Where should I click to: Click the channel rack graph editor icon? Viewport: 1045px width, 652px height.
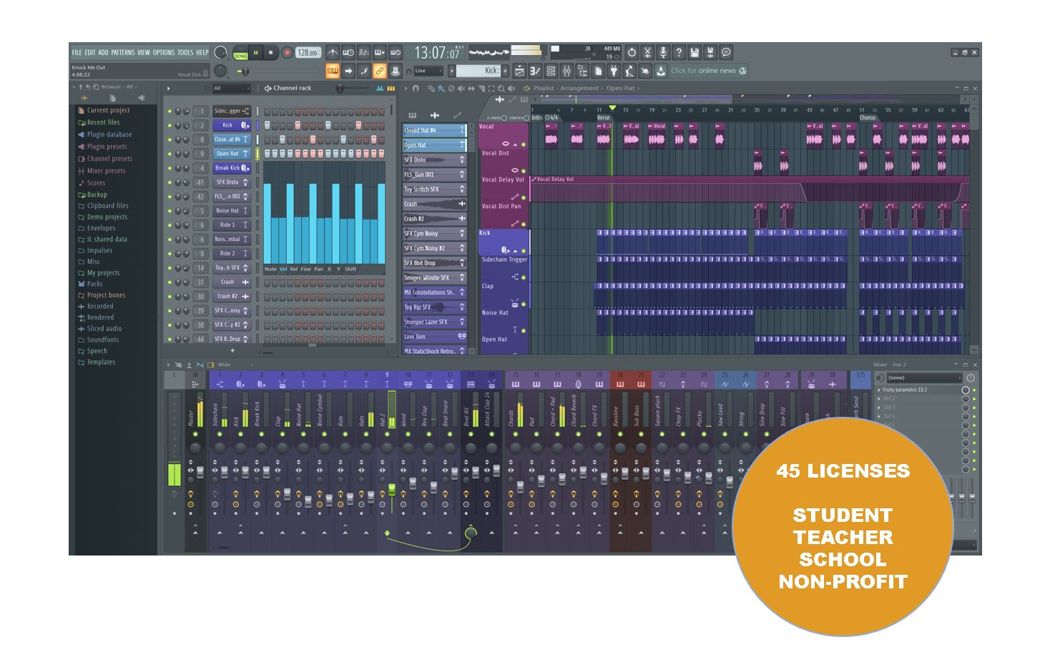point(381,89)
